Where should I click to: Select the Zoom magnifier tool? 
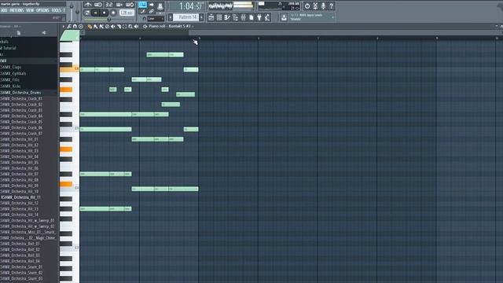pos(130,27)
